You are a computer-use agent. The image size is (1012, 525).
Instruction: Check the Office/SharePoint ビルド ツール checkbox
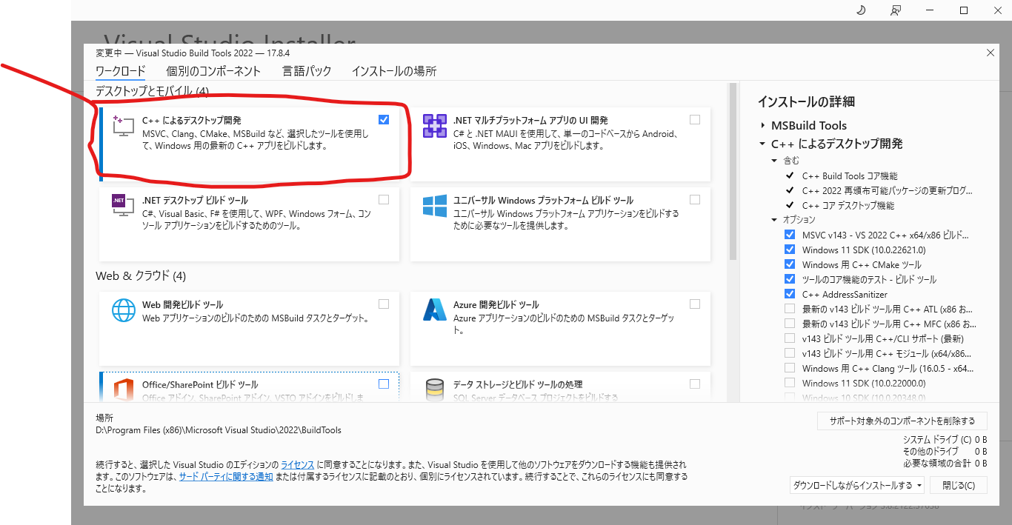coord(383,384)
